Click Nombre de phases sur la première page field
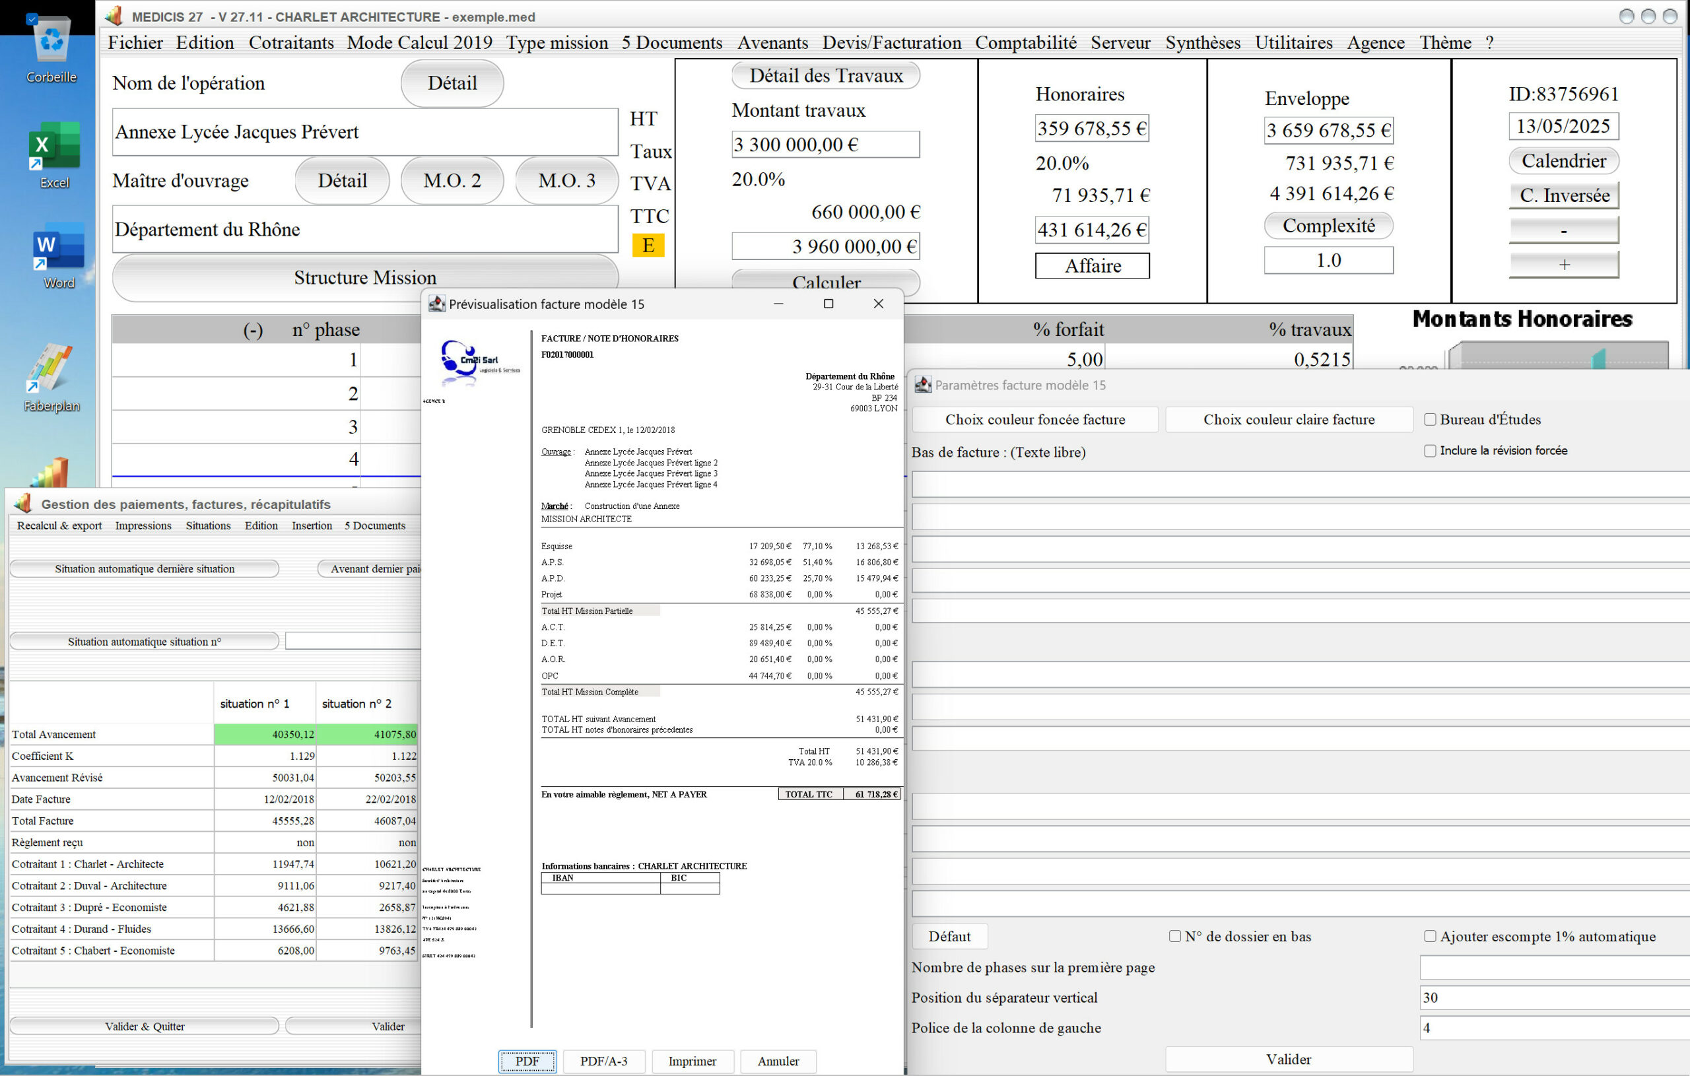This screenshot has width=1690, height=1076. click(x=1555, y=967)
